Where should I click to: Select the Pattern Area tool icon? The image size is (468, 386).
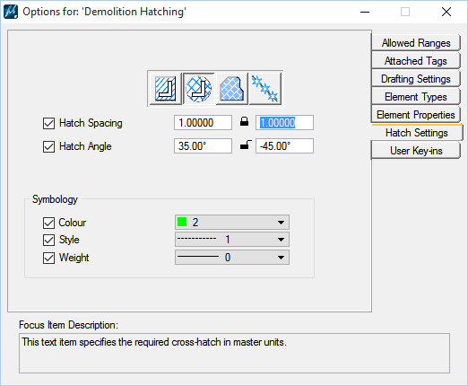[232, 89]
